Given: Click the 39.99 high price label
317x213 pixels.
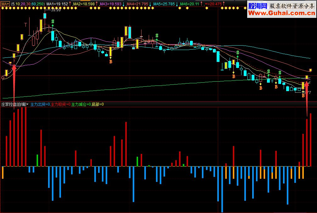Looking at the screenshot, I should (56, 10).
